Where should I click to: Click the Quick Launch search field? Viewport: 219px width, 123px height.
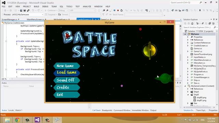(x=185, y=2)
